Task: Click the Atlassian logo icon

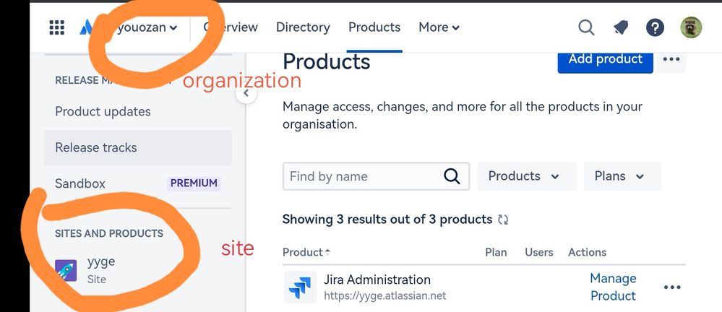Action: 86,27
